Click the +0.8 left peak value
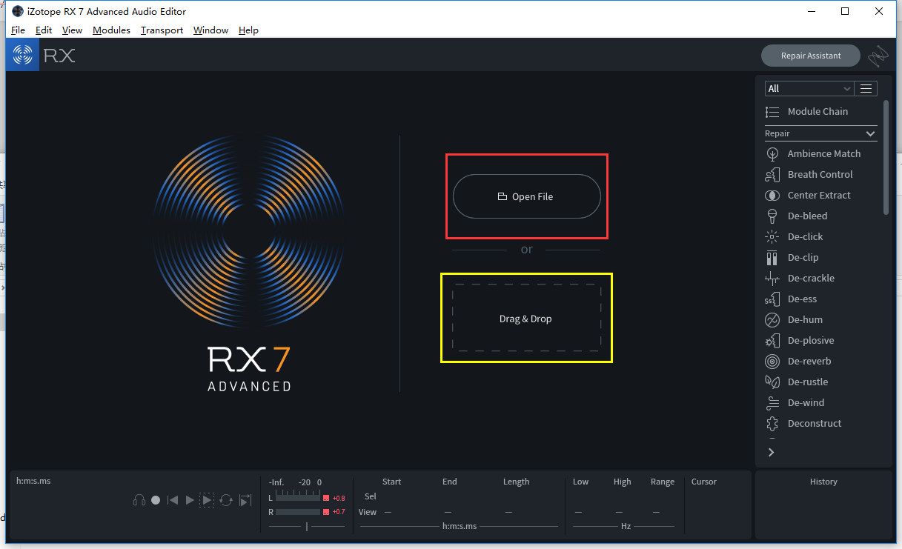Viewport: 902px width, 549px height. (x=339, y=498)
